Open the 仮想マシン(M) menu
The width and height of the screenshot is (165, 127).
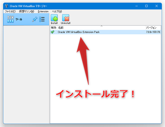tap(26, 11)
